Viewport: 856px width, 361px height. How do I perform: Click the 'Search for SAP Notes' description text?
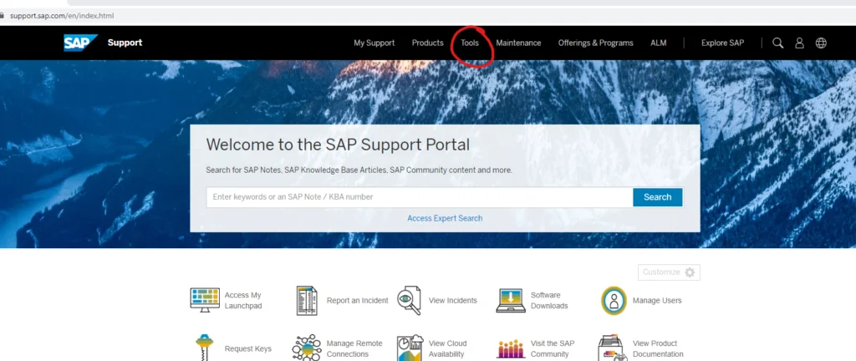[359, 170]
